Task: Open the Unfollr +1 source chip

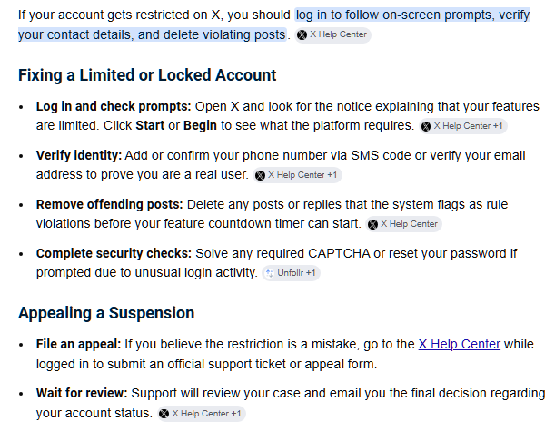Action: (291, 273)
